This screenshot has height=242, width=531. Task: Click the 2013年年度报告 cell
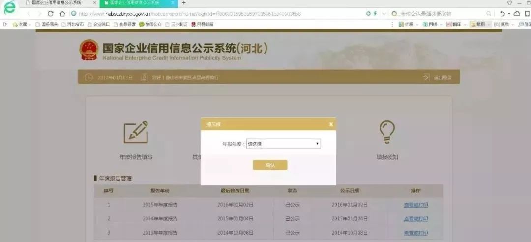[x=160, y=233]
